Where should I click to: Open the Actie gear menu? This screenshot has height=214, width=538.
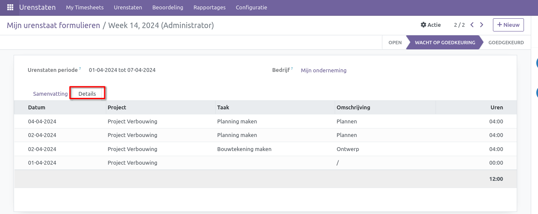coord(430,25)
